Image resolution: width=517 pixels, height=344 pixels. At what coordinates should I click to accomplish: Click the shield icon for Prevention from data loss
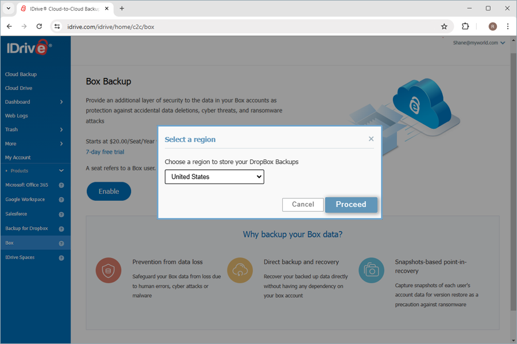coord(108,270)
